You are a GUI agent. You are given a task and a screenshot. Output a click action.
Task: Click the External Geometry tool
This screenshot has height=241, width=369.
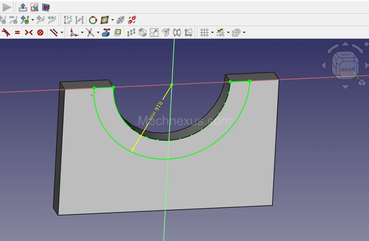[106, 32]
